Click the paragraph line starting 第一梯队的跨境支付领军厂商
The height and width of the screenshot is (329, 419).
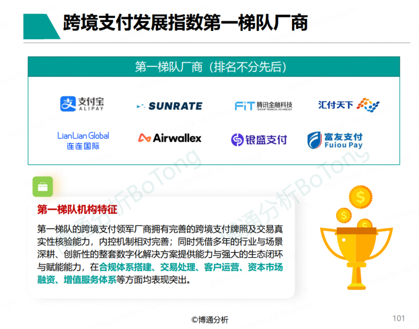tap(160, 229)
